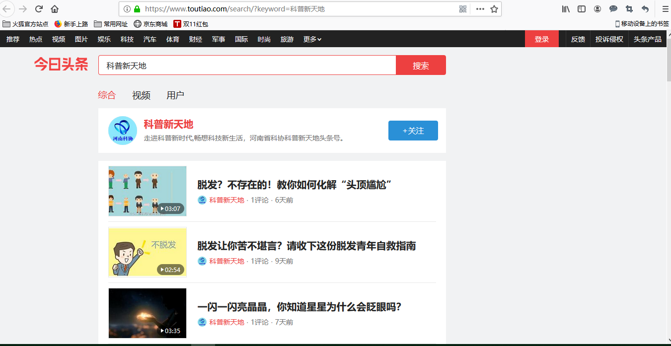
Task: Switch to the 用户 search tab
Action: 175,95
